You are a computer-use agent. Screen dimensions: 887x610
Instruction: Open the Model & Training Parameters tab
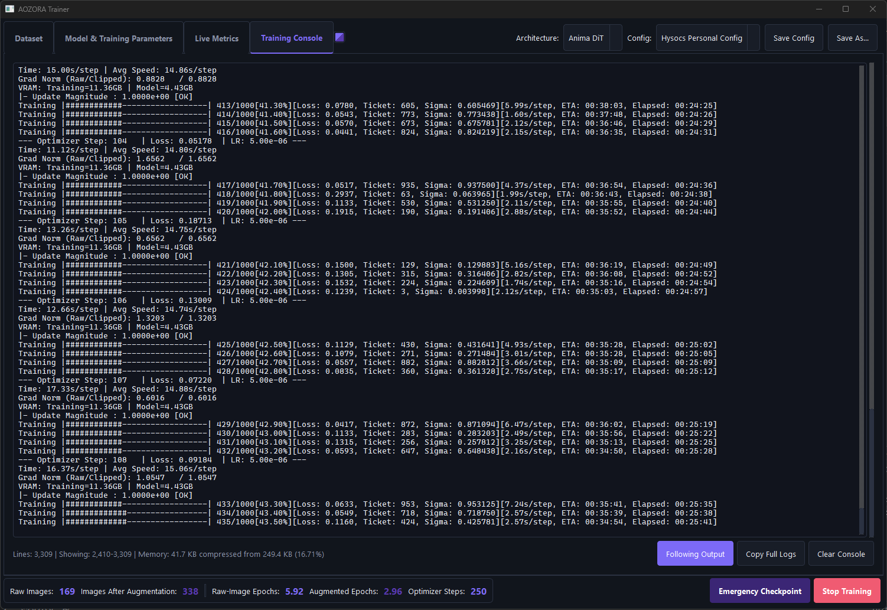119,38
